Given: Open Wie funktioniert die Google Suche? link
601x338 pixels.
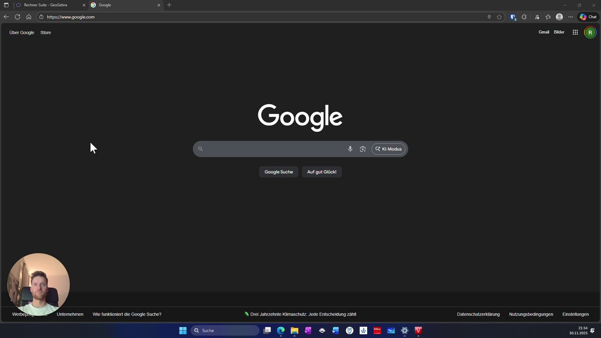Looking at the screenshot, I should 127,314.
